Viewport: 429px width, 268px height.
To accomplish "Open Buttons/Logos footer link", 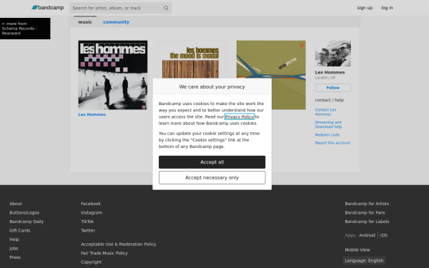I will point(24,213).
